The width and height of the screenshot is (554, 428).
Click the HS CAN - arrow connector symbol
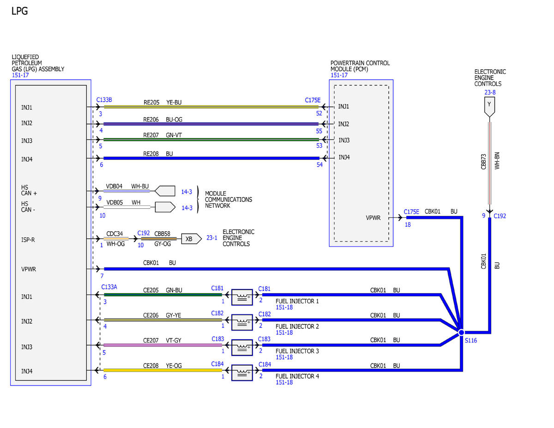[165, 207]
